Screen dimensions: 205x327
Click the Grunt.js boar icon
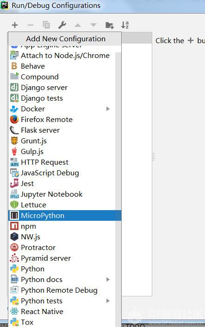point(14,141)
